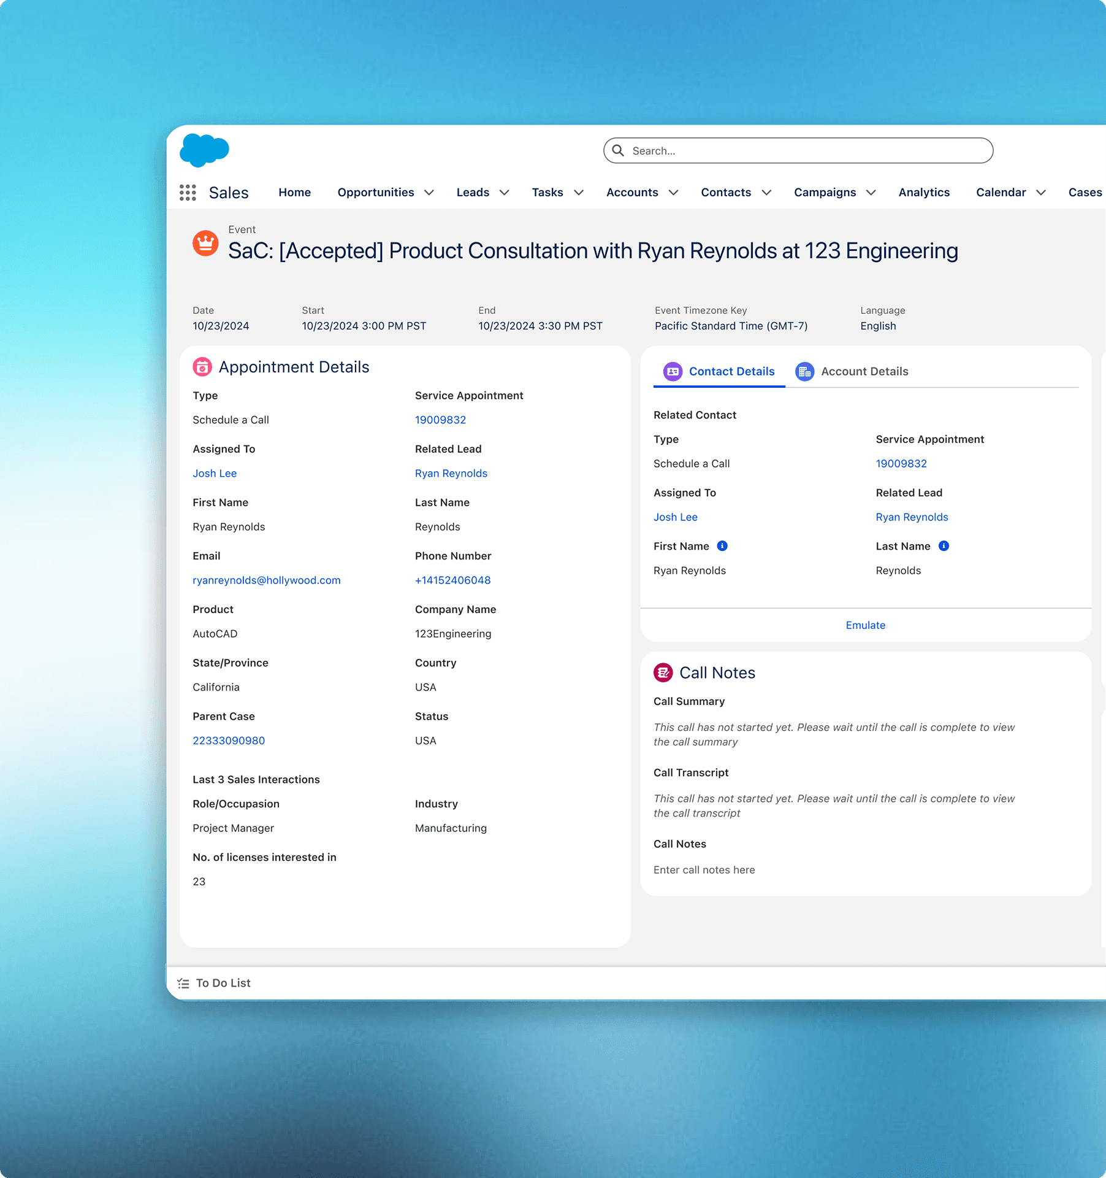1106x1178 pixels.
Task: Click the Call Notes section icon
Action: [x=663, y=672]
